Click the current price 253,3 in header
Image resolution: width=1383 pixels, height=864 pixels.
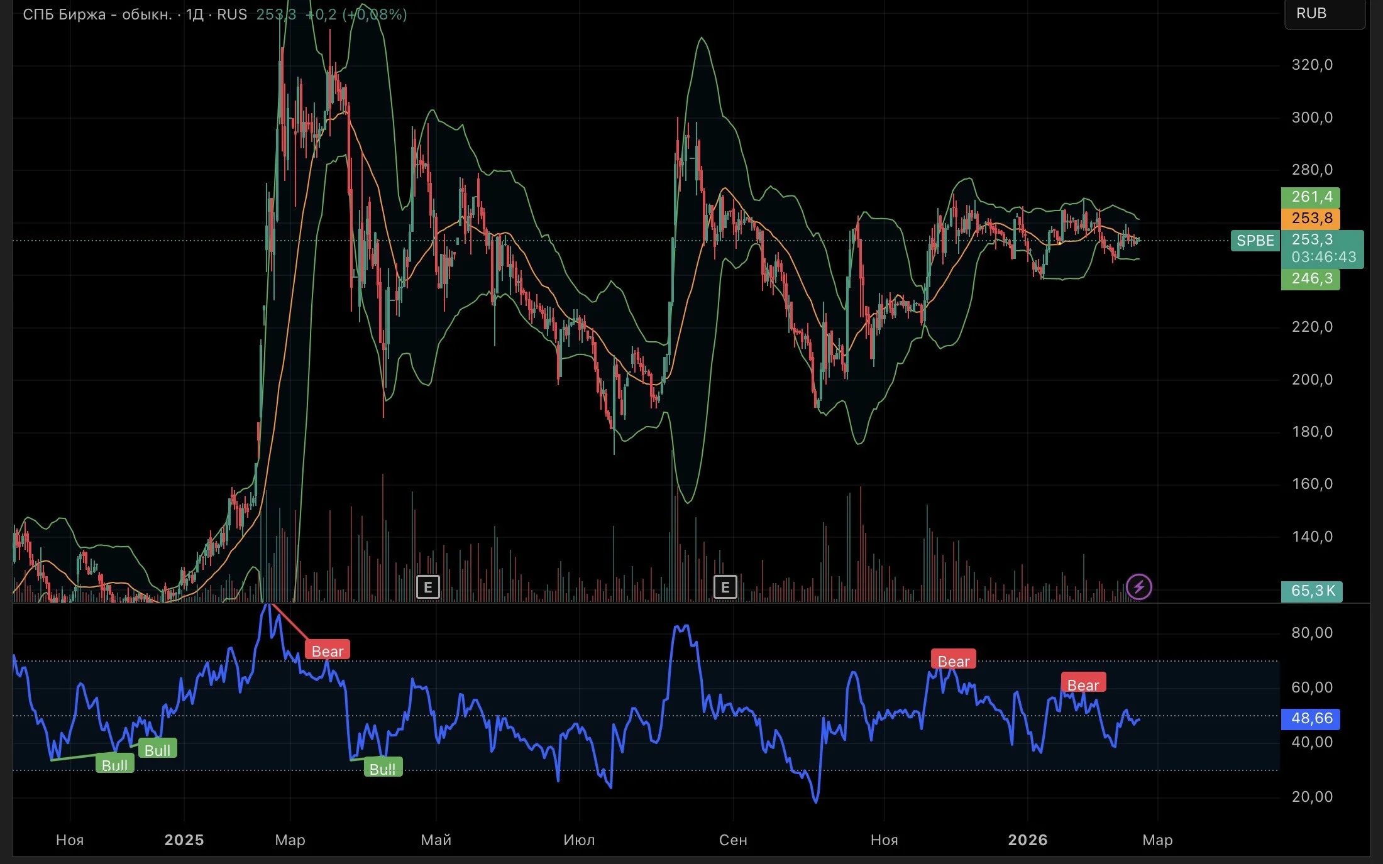pyautogui.click(x=276, y=14)
